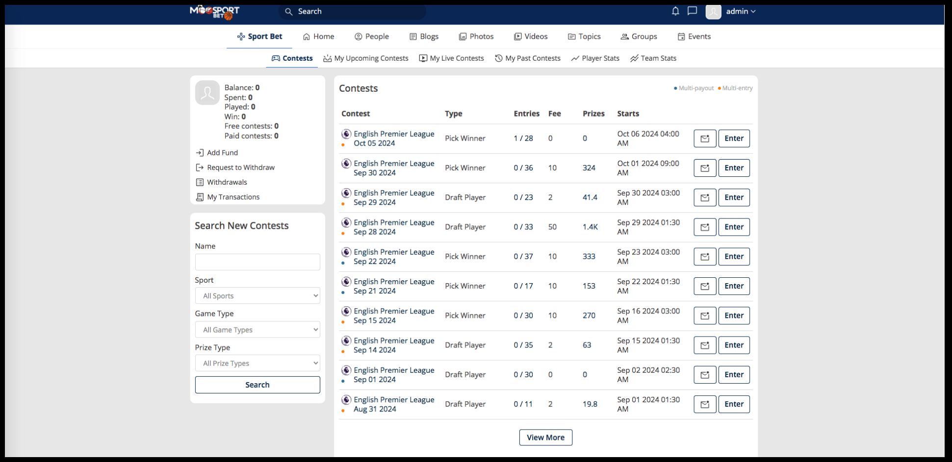Open the Blogs tab
This screenshot has height=462, width=952.
click(424, 36)
